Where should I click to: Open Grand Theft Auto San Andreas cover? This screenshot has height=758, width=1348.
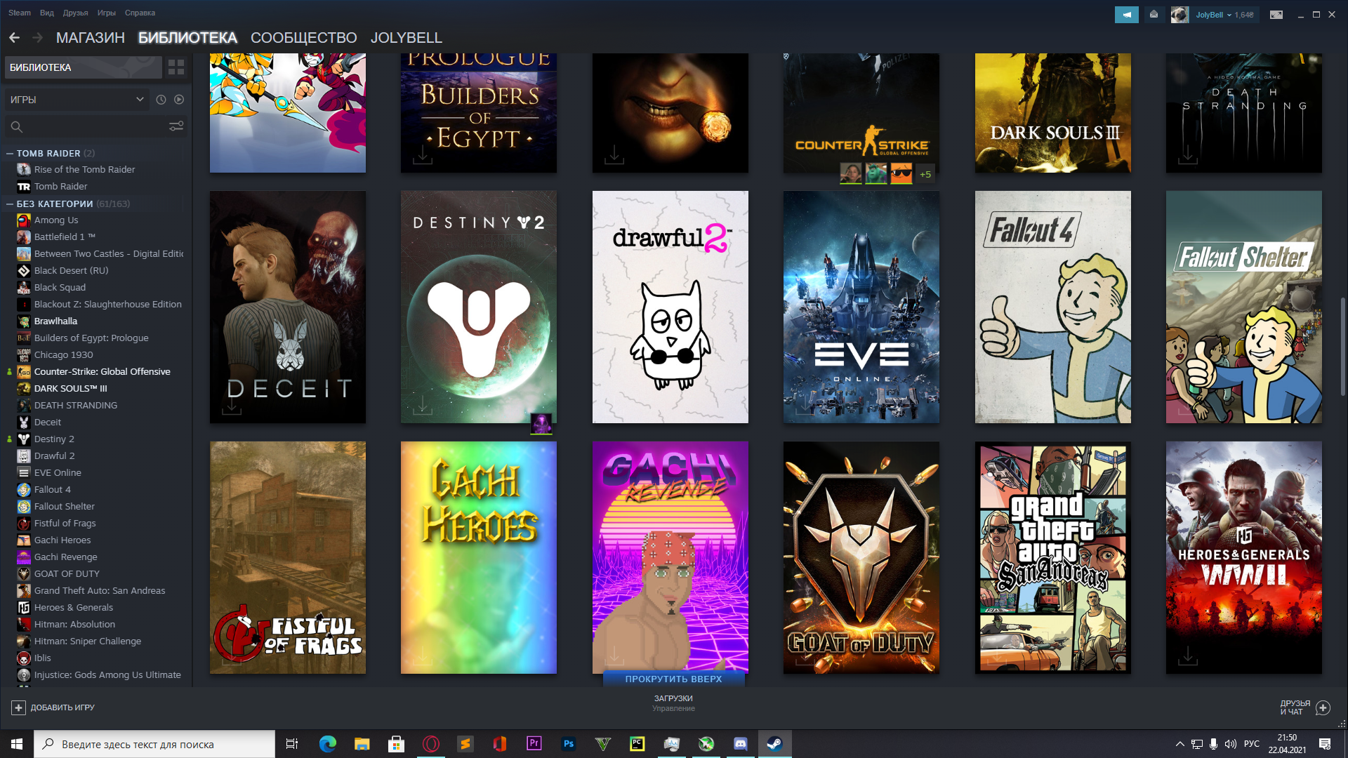[1053, 557]
